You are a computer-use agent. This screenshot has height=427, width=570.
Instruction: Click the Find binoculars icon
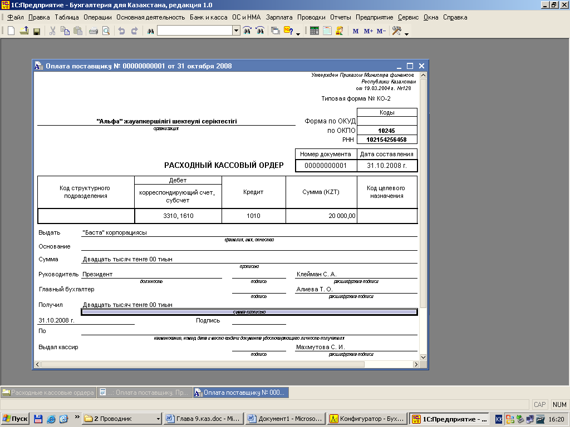(150, 31)
